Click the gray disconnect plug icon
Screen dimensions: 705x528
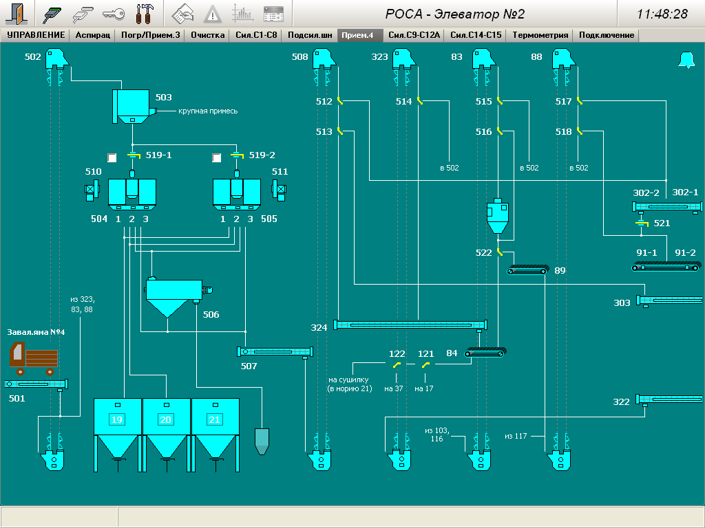(x=83, y=13)
